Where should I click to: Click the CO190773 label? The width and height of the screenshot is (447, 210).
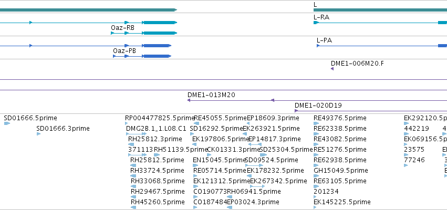210,192
